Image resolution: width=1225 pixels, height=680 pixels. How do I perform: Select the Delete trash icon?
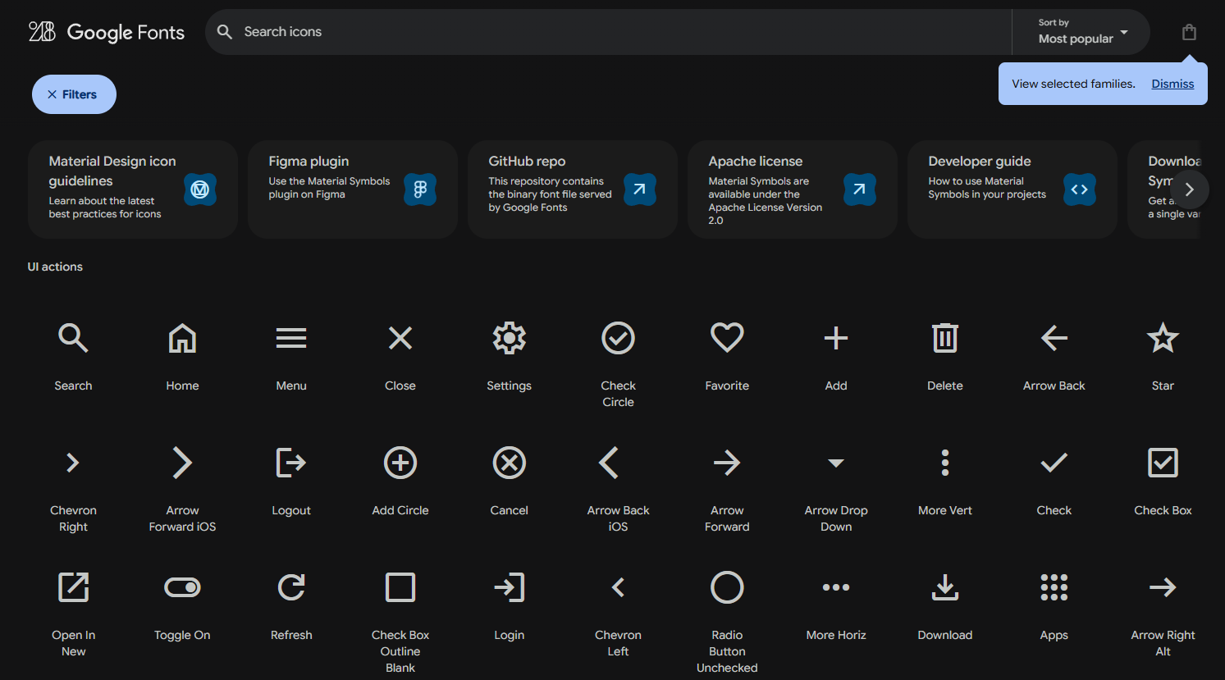944,338
